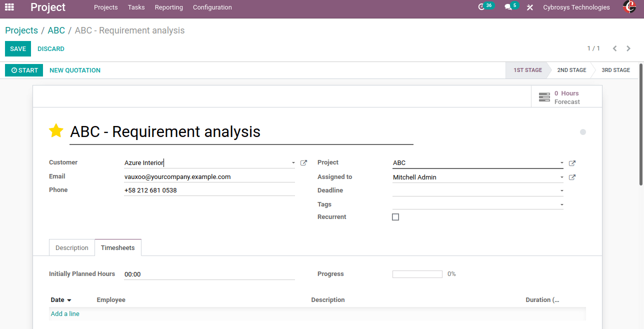Screen dimensions: 644x329
Task: Open Assigned to external link icon
Action: 572,177
